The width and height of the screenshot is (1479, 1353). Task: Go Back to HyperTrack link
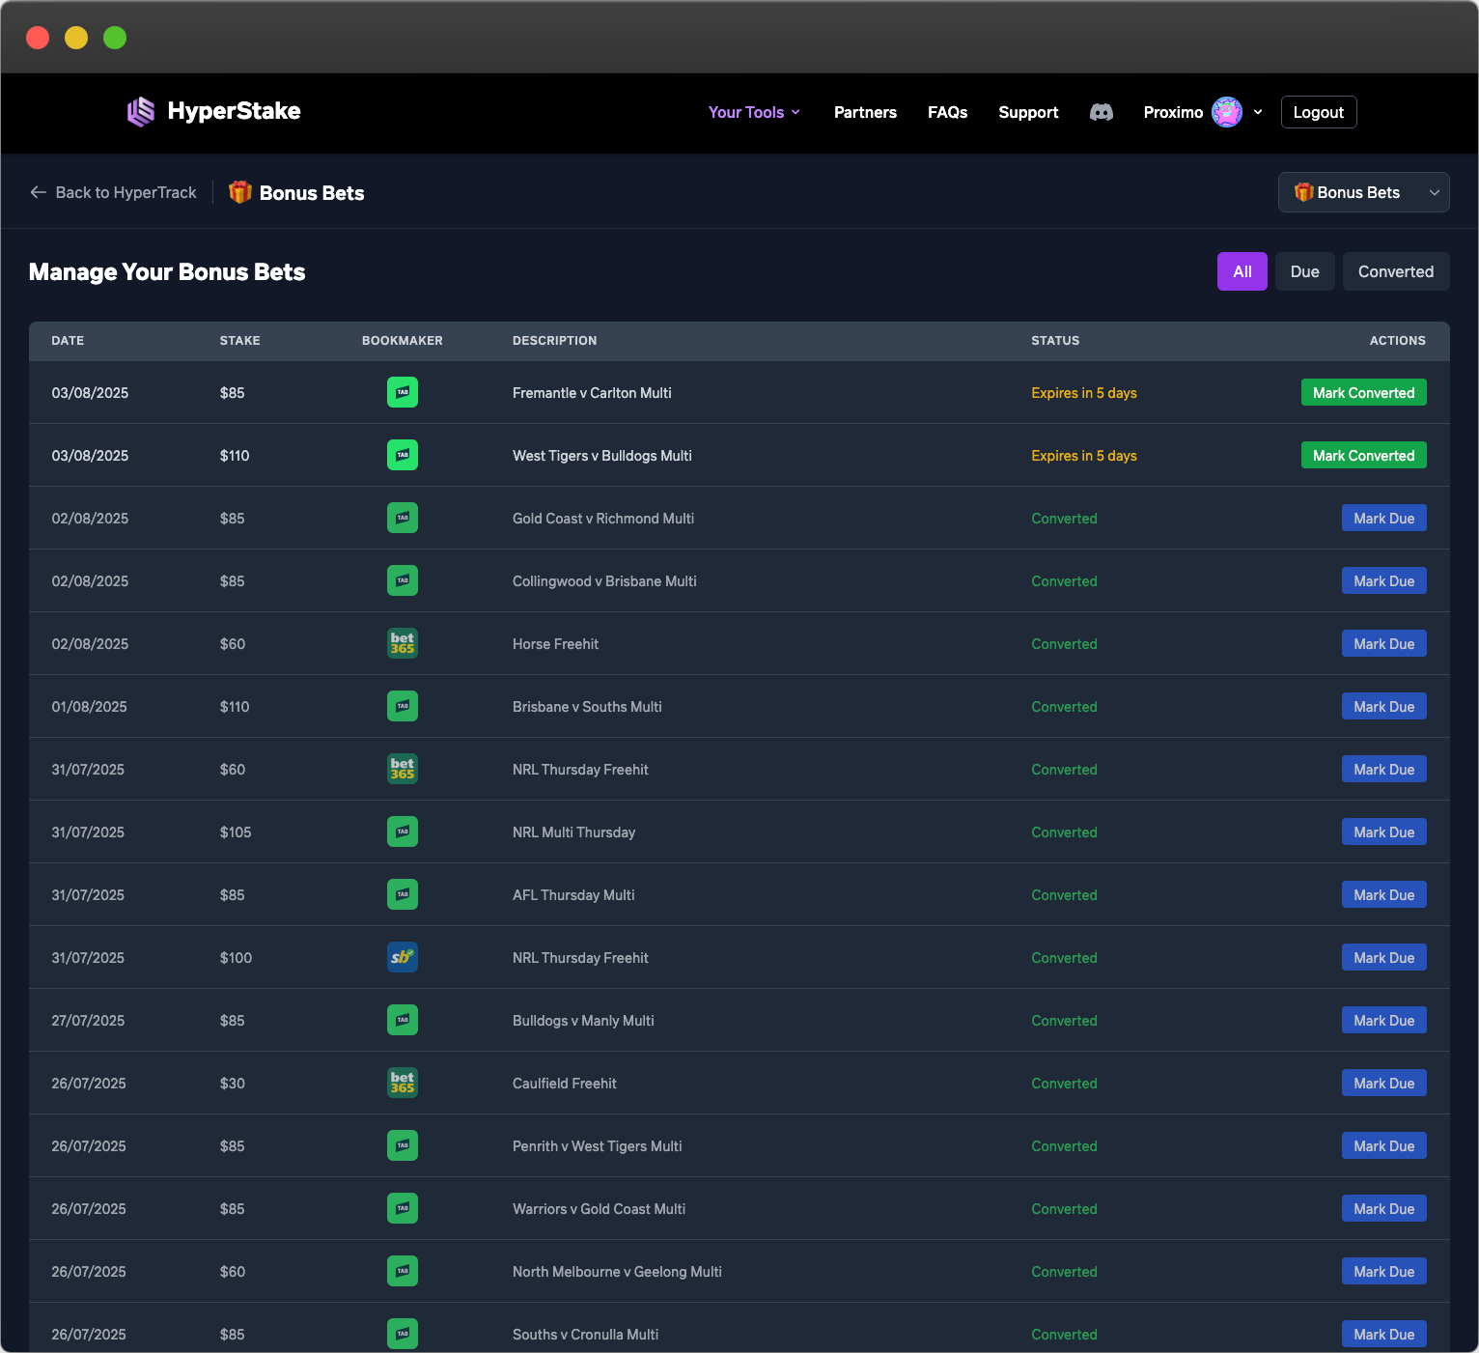tap(113, 192)
